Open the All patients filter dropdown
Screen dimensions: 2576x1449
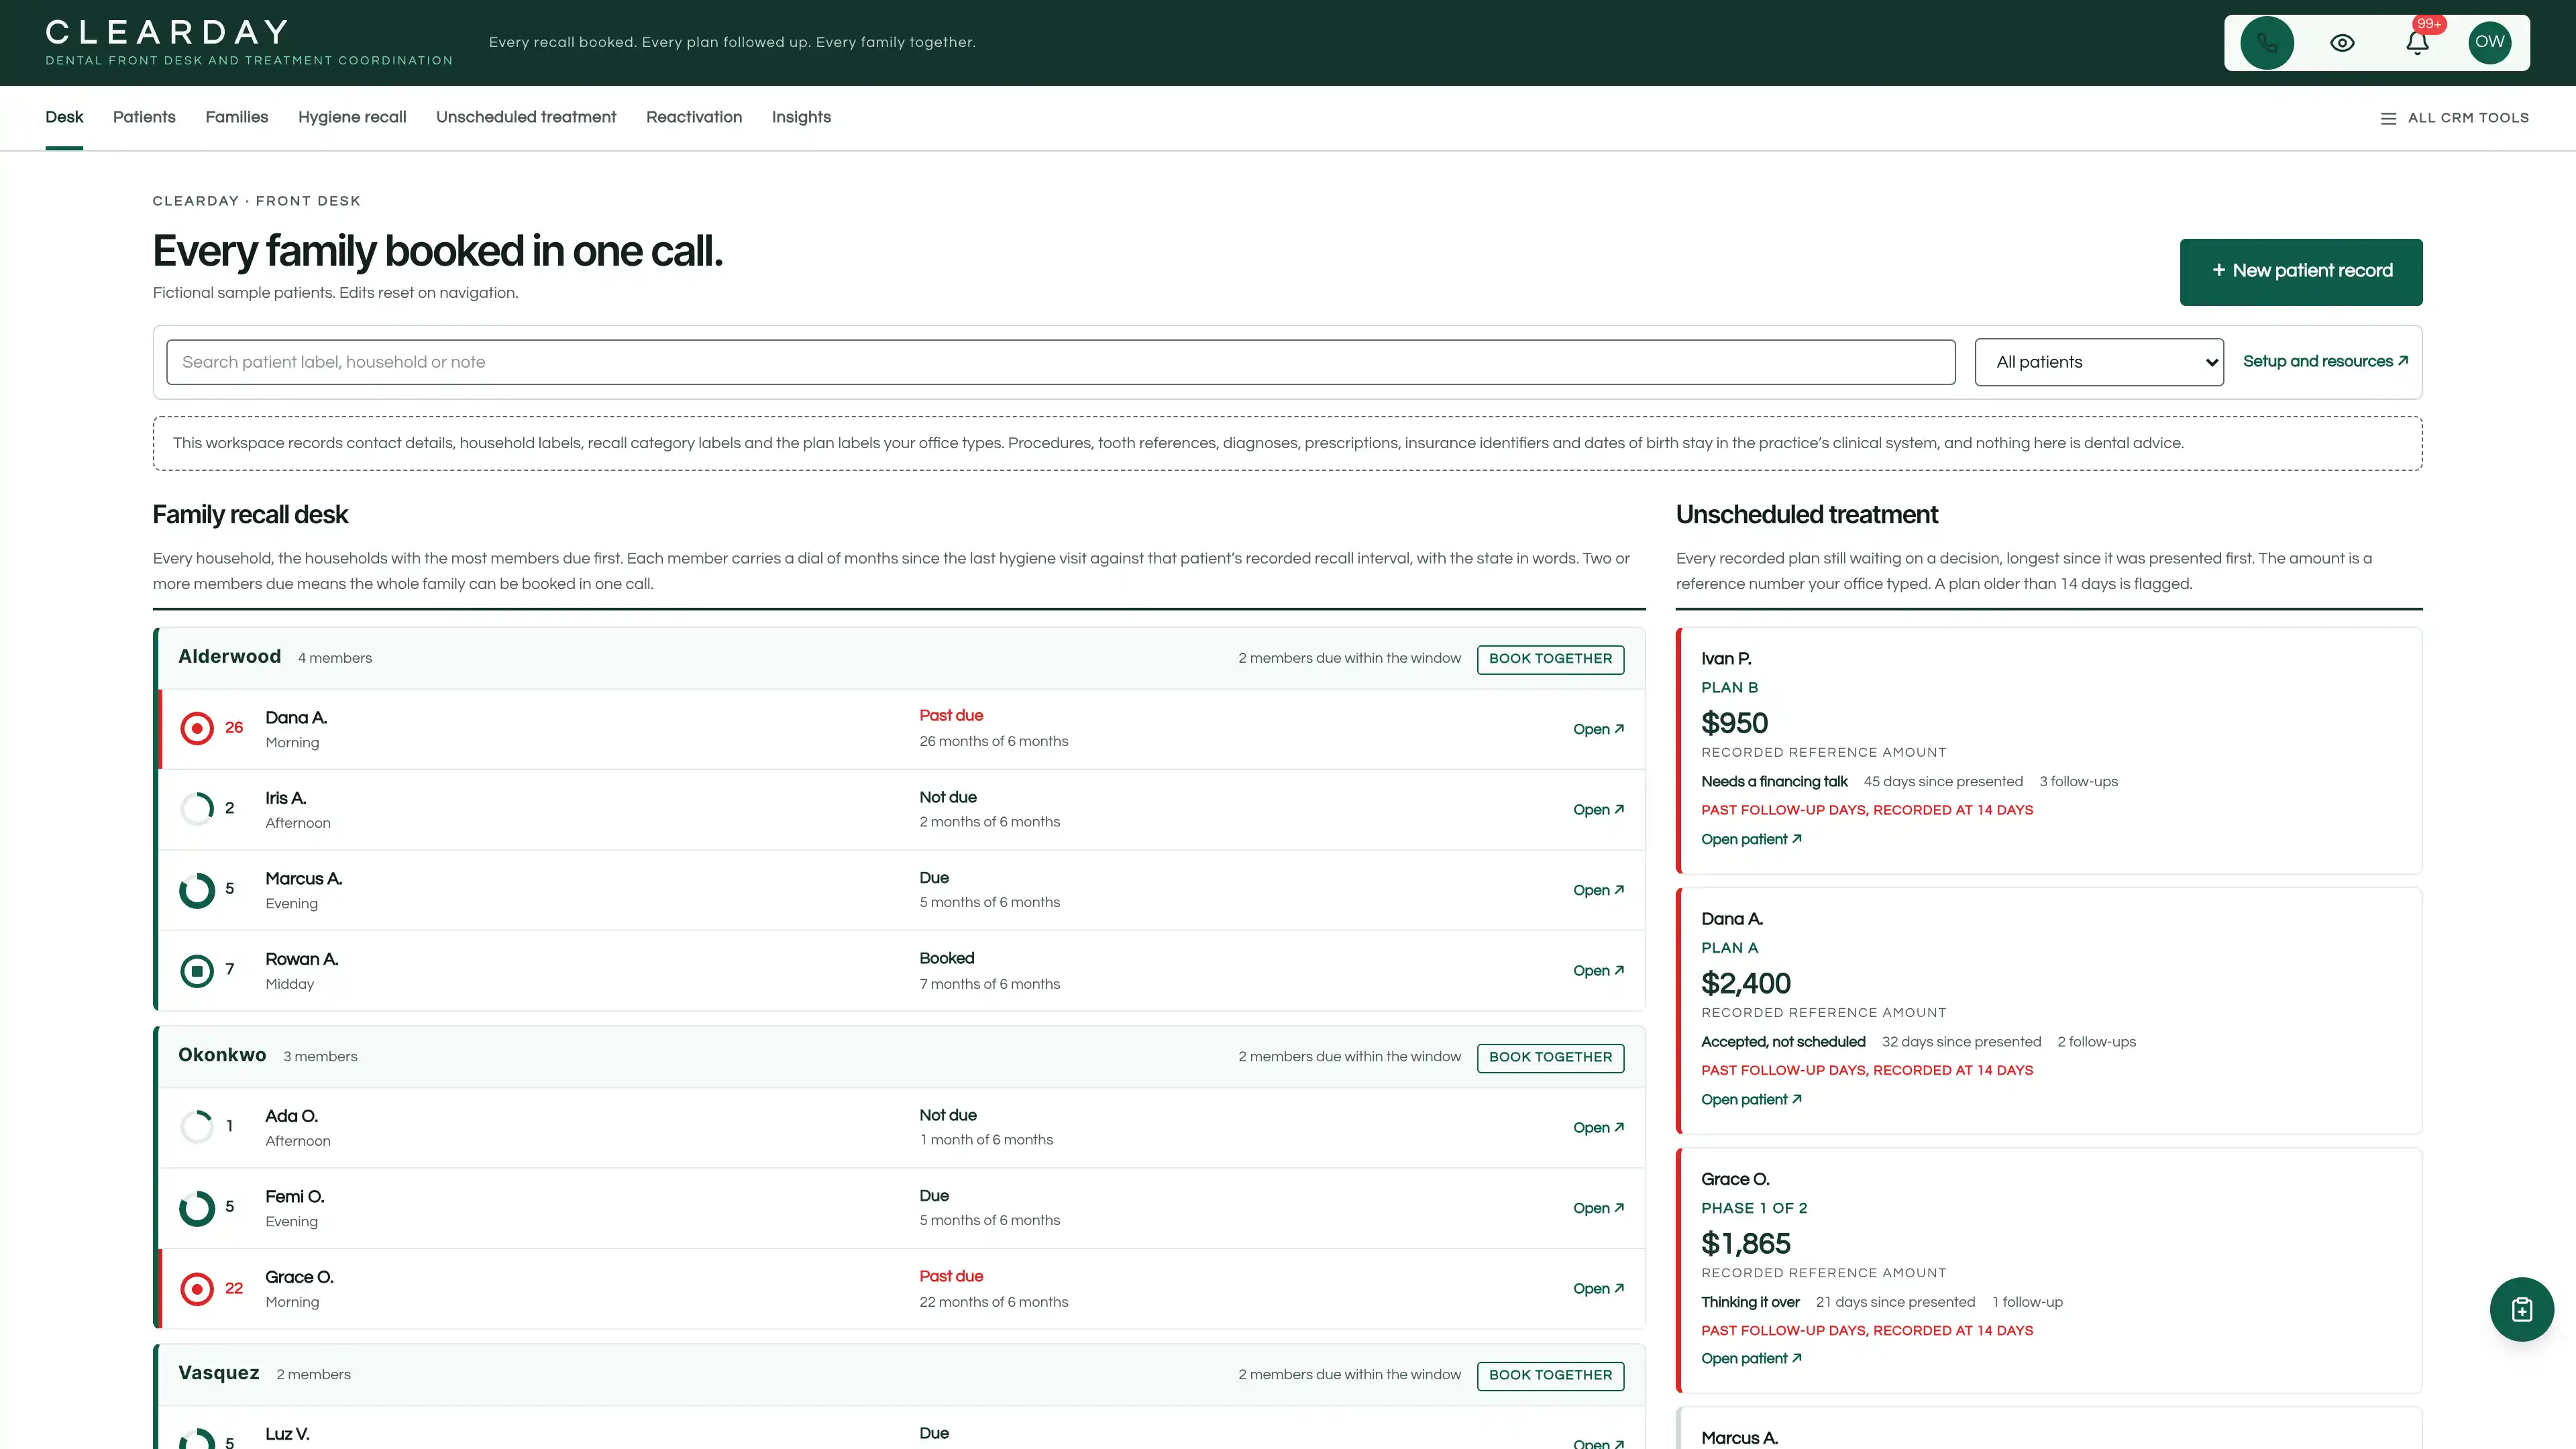[x=2099, y=362]
